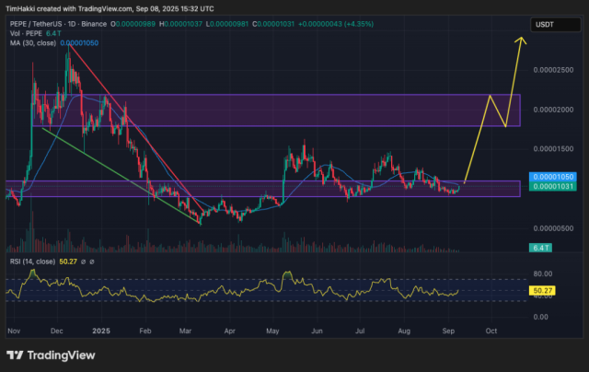The height and width of the screenshot is (372, 589).
Task: Select the MA (30, close) indicator legend
Action: coord(33,43)
